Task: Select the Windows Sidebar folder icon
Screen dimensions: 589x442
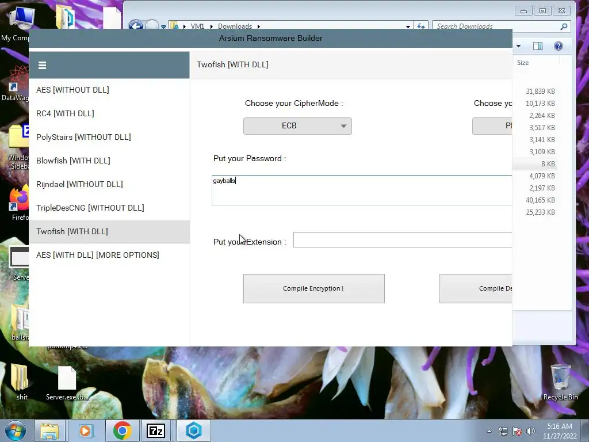Action: pyautogui.click(x=18, y=147)
